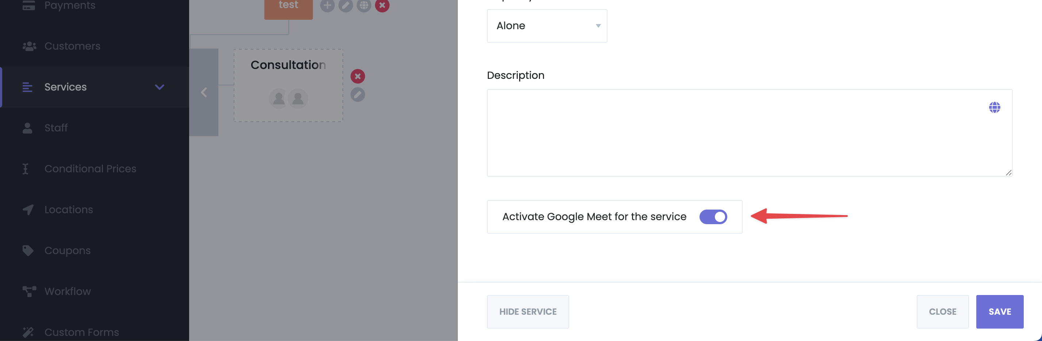Click inside the Description text area
This screenshot has height=341, width=1042.
pyautogui.click(x=750, y=133)
